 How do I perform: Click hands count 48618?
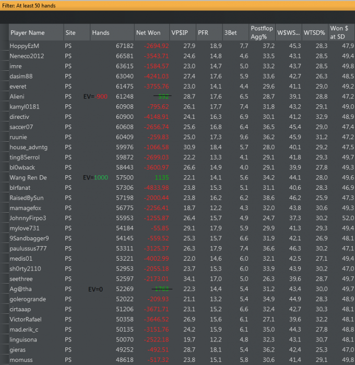coord(125,360)
